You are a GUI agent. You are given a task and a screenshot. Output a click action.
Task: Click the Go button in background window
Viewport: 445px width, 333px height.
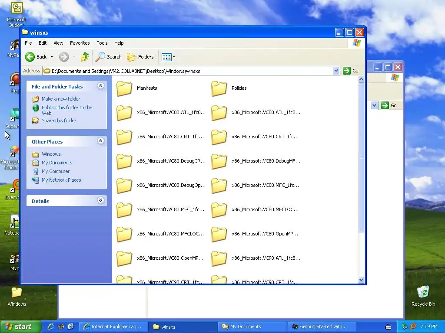tap(389, 105)
